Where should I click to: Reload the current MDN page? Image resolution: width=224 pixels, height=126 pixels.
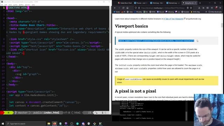pyautogui.click(x=123, y=8)
